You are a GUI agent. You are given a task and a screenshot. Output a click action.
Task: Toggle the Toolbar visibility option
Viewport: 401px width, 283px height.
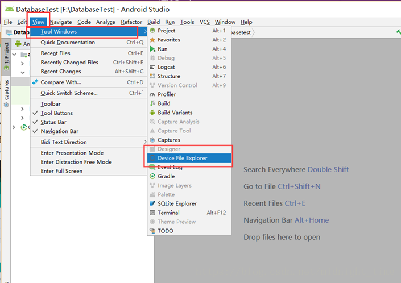pos(88,104)
